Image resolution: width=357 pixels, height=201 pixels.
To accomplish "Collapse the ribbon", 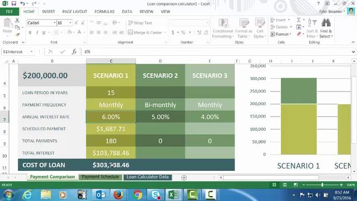I will (x=353, y=42).
